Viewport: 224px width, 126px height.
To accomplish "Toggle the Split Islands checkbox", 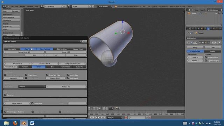I will [x=68, y=78].
